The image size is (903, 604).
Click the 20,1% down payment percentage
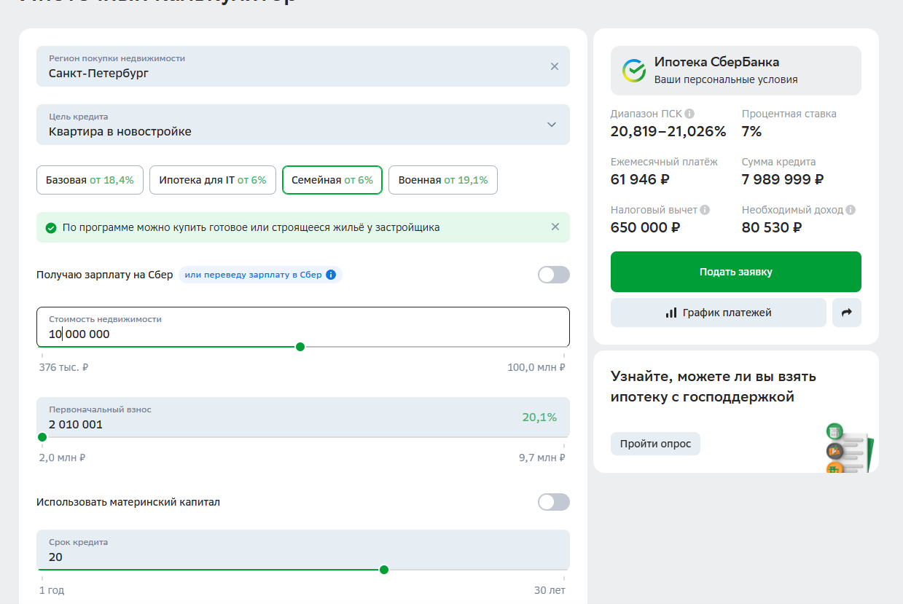(539, 417)
